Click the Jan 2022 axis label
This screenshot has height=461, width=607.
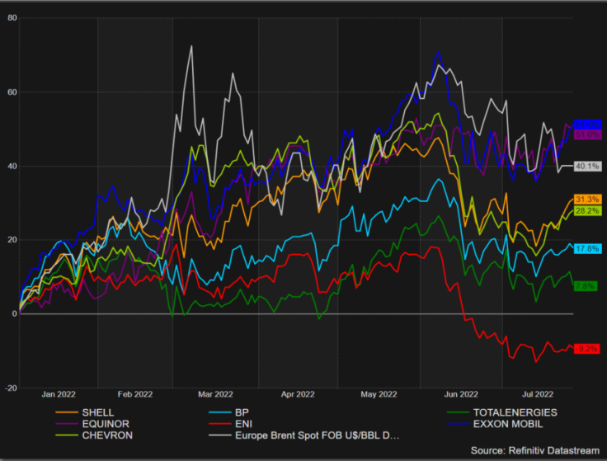coord(59,394)
